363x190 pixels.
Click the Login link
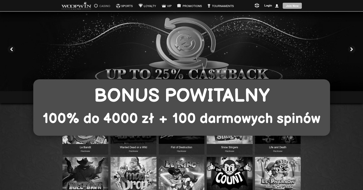pyautogui.click(x=268, y=5)
